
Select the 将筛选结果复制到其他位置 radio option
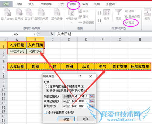coord(47,91)
